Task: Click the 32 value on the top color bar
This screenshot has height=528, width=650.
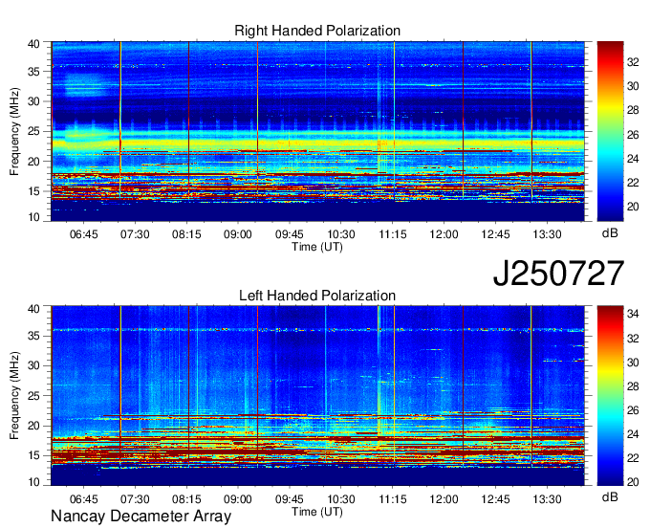Action: (633, 62)
